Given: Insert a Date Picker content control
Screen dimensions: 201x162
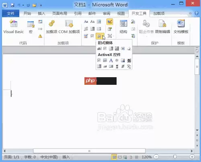Looking at the screenshot, I should click(86, 36).
